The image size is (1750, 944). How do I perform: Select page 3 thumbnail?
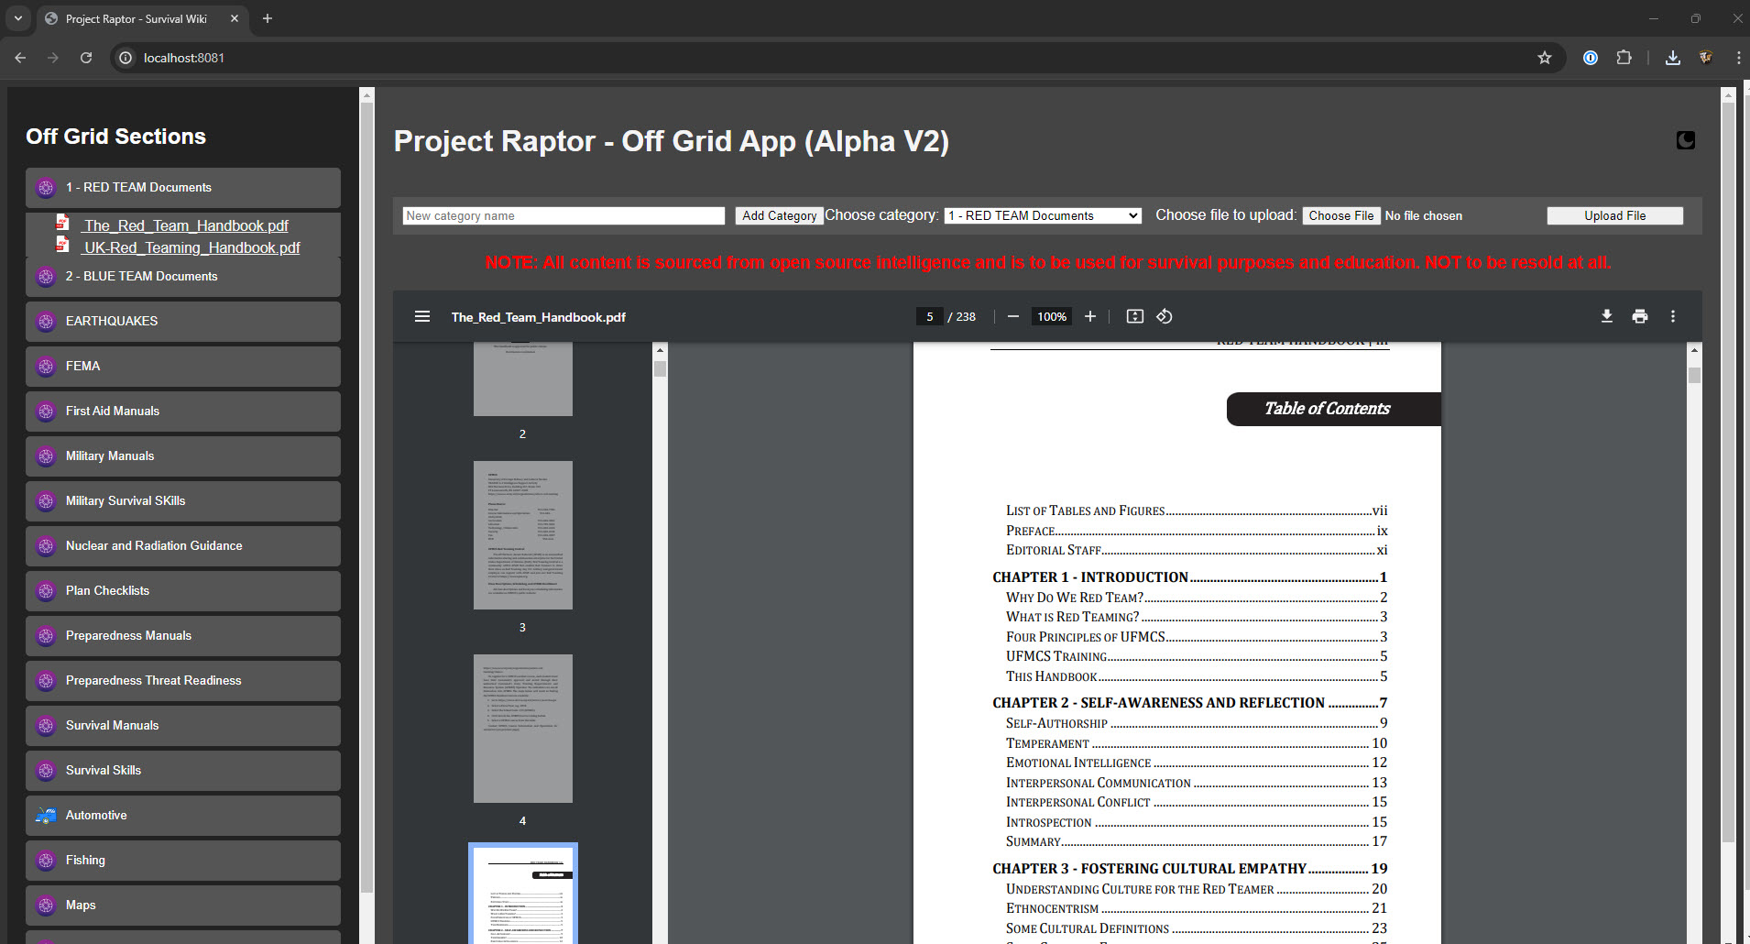pyautogui.click(x=523, y=535)
